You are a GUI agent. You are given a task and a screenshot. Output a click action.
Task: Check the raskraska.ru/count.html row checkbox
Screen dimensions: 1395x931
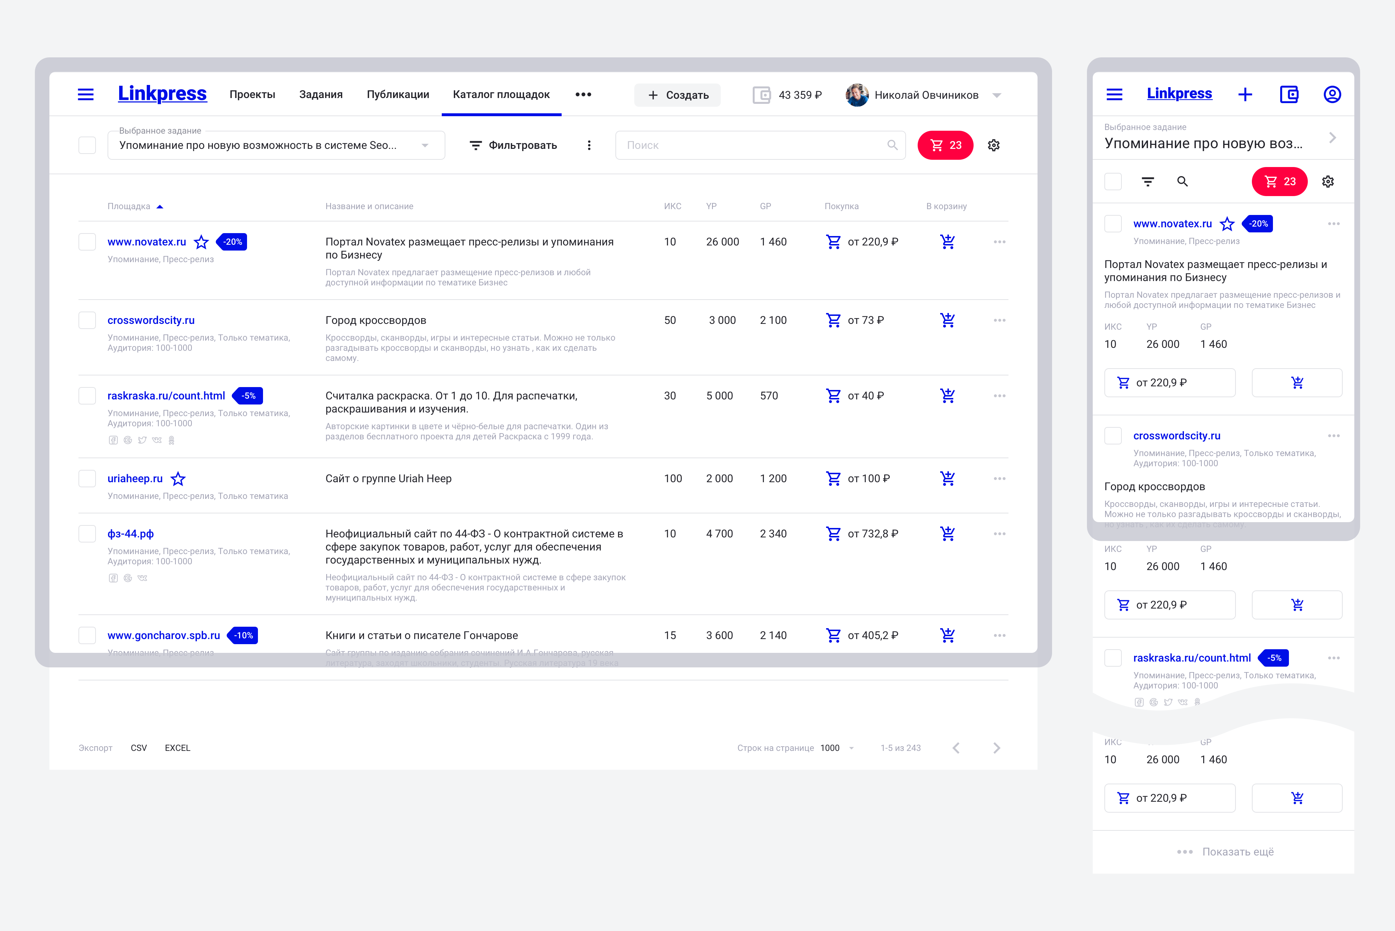click(x=87, y=396)
